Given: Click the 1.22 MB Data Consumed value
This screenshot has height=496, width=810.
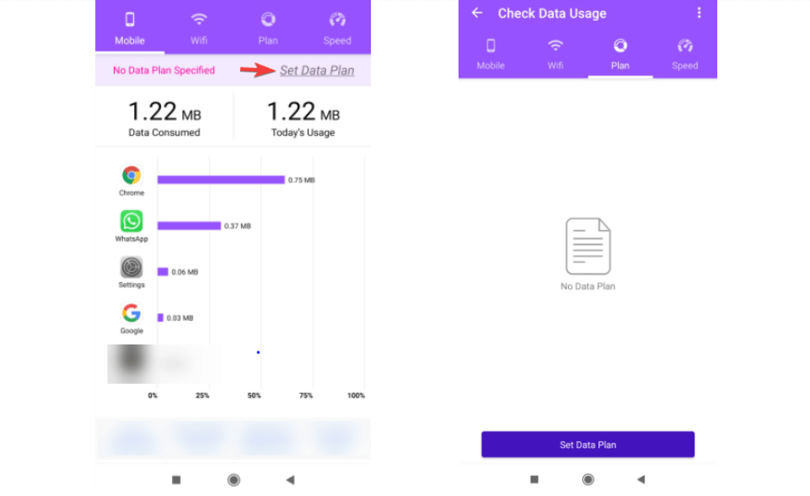Looking at the screenshot, I should click(164, 111).
